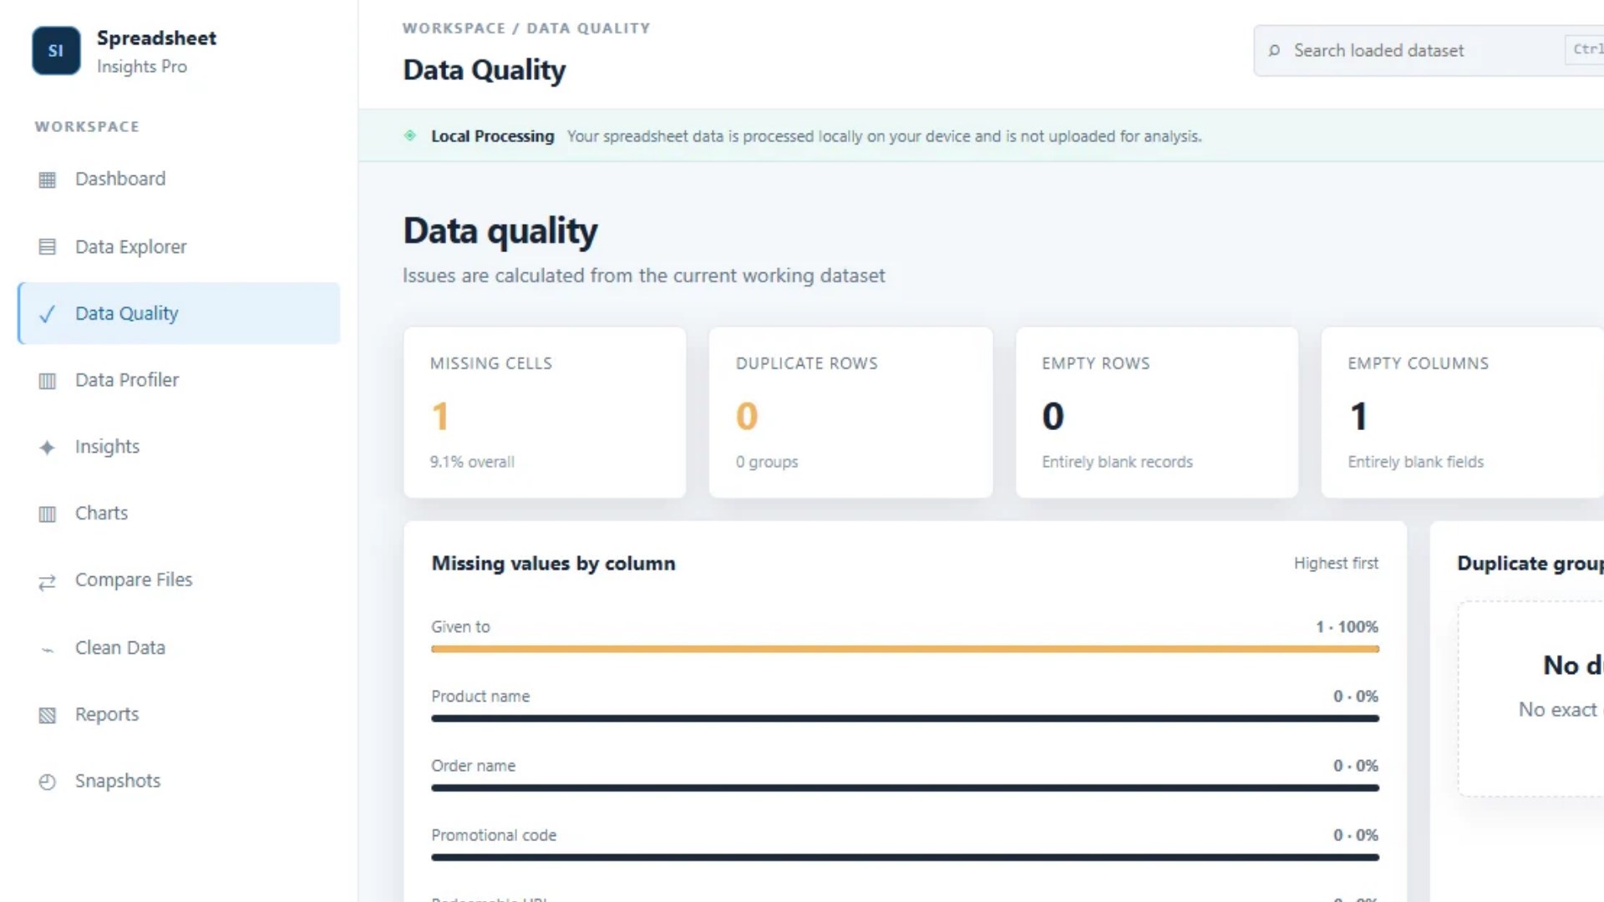Click the Local Processing diamond icon
The height and width of the screenshot is (902, 1604).
click(x=410, y=135)
